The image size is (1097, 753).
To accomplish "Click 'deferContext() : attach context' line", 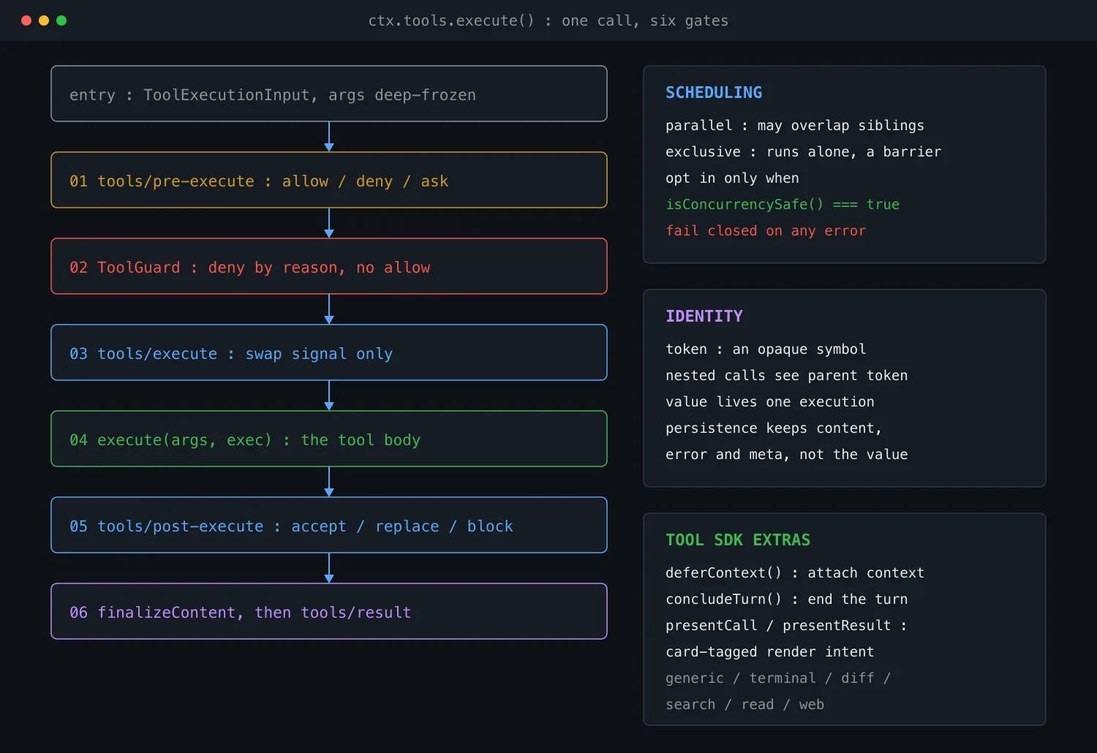I will pos(795,573).
